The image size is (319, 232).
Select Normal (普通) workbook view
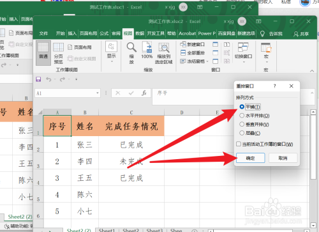point(43,52)
